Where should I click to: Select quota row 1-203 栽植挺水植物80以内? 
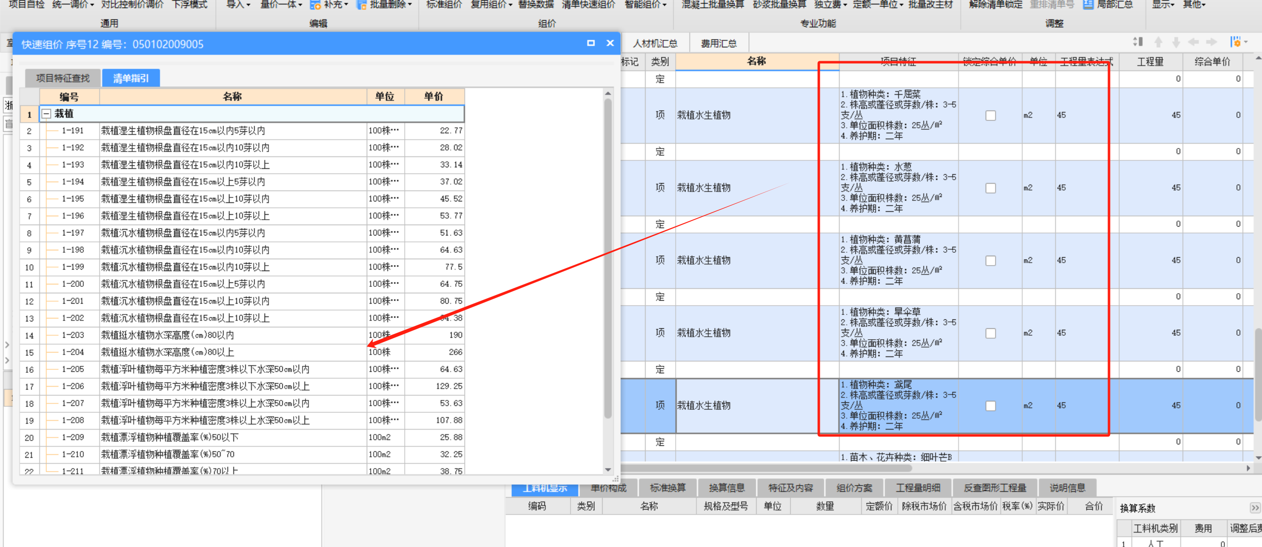242,335
